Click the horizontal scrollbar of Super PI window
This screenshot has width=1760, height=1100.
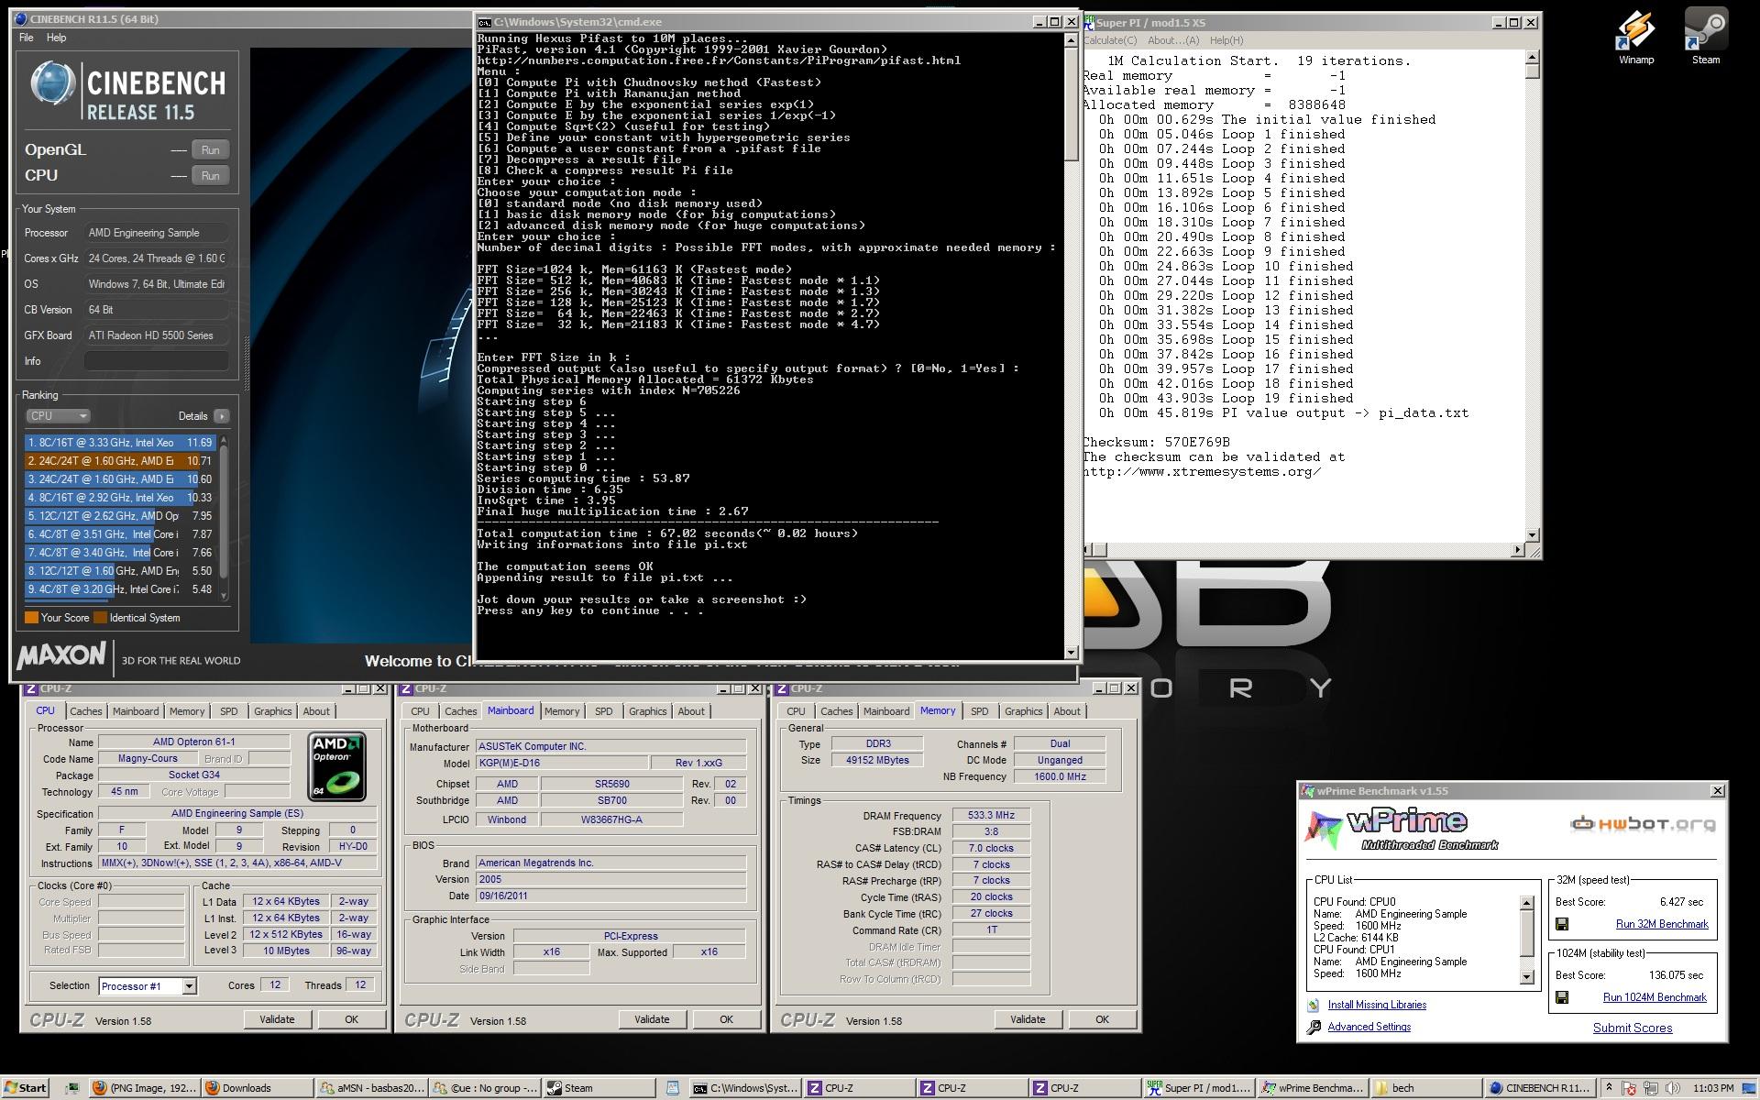pos(1304,550)
